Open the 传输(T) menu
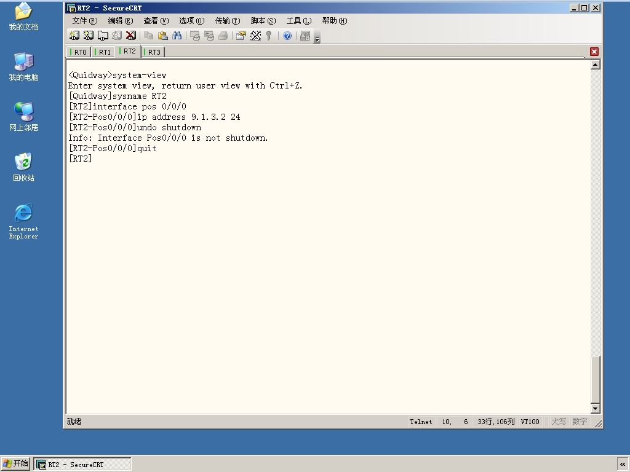The width and height of the screenshot is (630, 472). (228, 21)
